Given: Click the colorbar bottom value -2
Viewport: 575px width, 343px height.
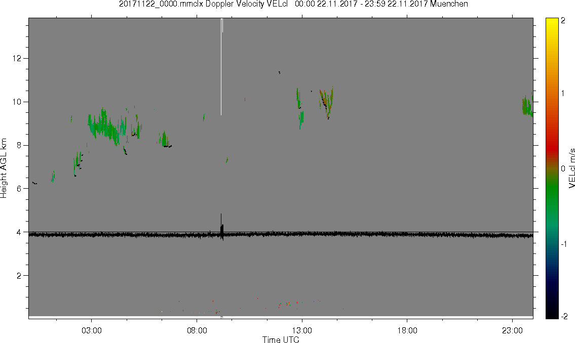Looking at the screenshot, I should [x=564, y=316].
